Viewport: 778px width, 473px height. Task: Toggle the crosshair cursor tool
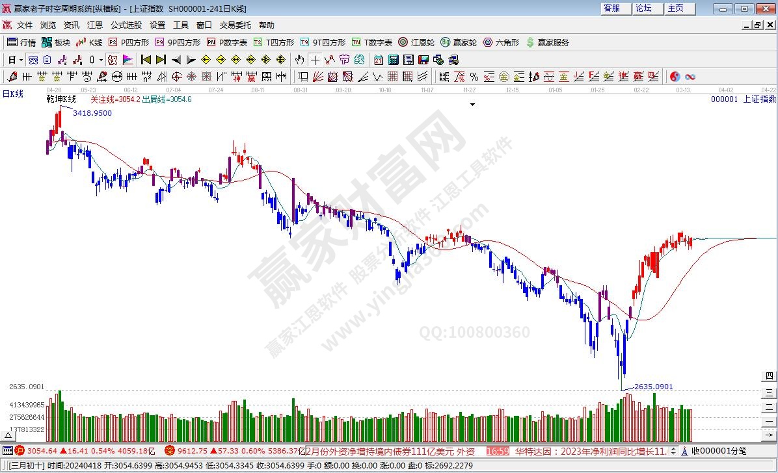pyautogui.click(x=315, y=60)
